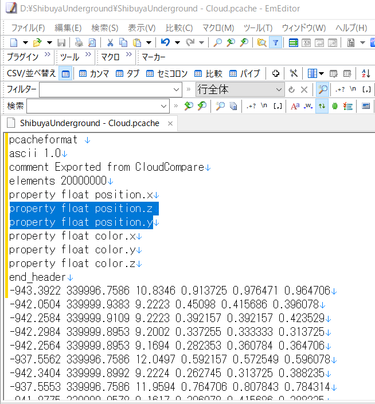Screen dimensions: 375x404
Task: Click the window panel icon at search bar end
Action: pos(366,106)
